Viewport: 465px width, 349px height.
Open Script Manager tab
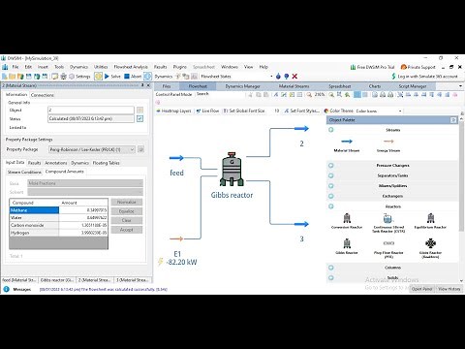click(413, 86)
